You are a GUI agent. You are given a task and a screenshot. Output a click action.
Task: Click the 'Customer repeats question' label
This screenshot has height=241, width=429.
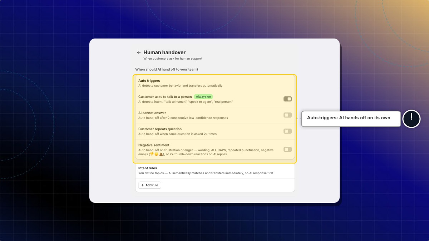[x=160, y=129]
